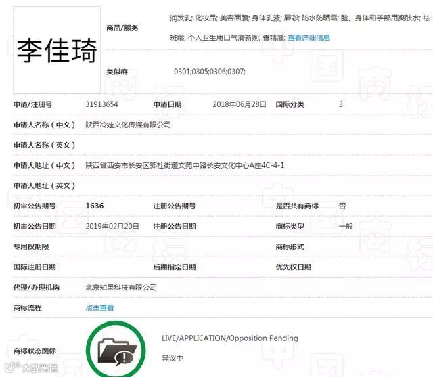Click the 异议中 status text
This screenshot has height=377, width=433.
173,358
